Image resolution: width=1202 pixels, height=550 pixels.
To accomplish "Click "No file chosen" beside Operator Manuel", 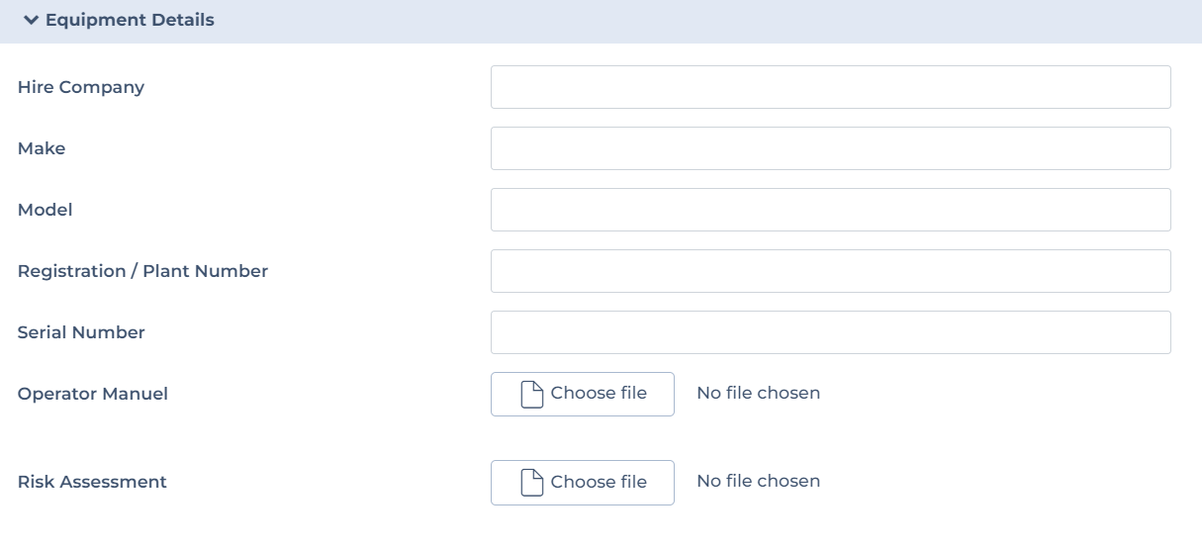I will pos(759,393).
